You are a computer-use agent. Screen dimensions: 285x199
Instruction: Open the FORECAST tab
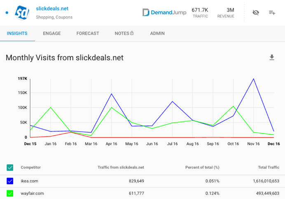(x=88, y=33)
